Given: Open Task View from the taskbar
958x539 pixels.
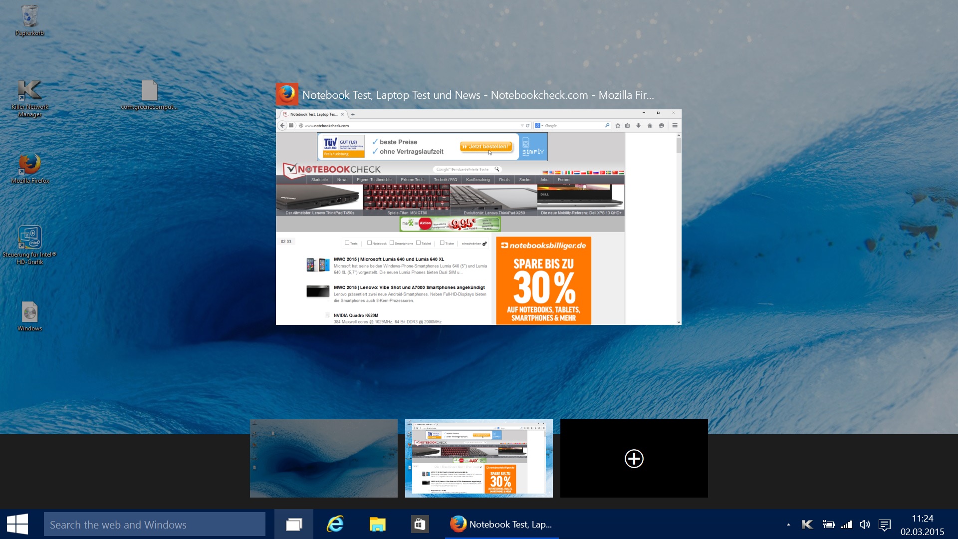Looking at the screenshot, I should coord(293,524).
